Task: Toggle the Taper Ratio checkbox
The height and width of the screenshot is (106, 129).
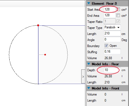Action: pyautogui.click(x=118, y=21)
